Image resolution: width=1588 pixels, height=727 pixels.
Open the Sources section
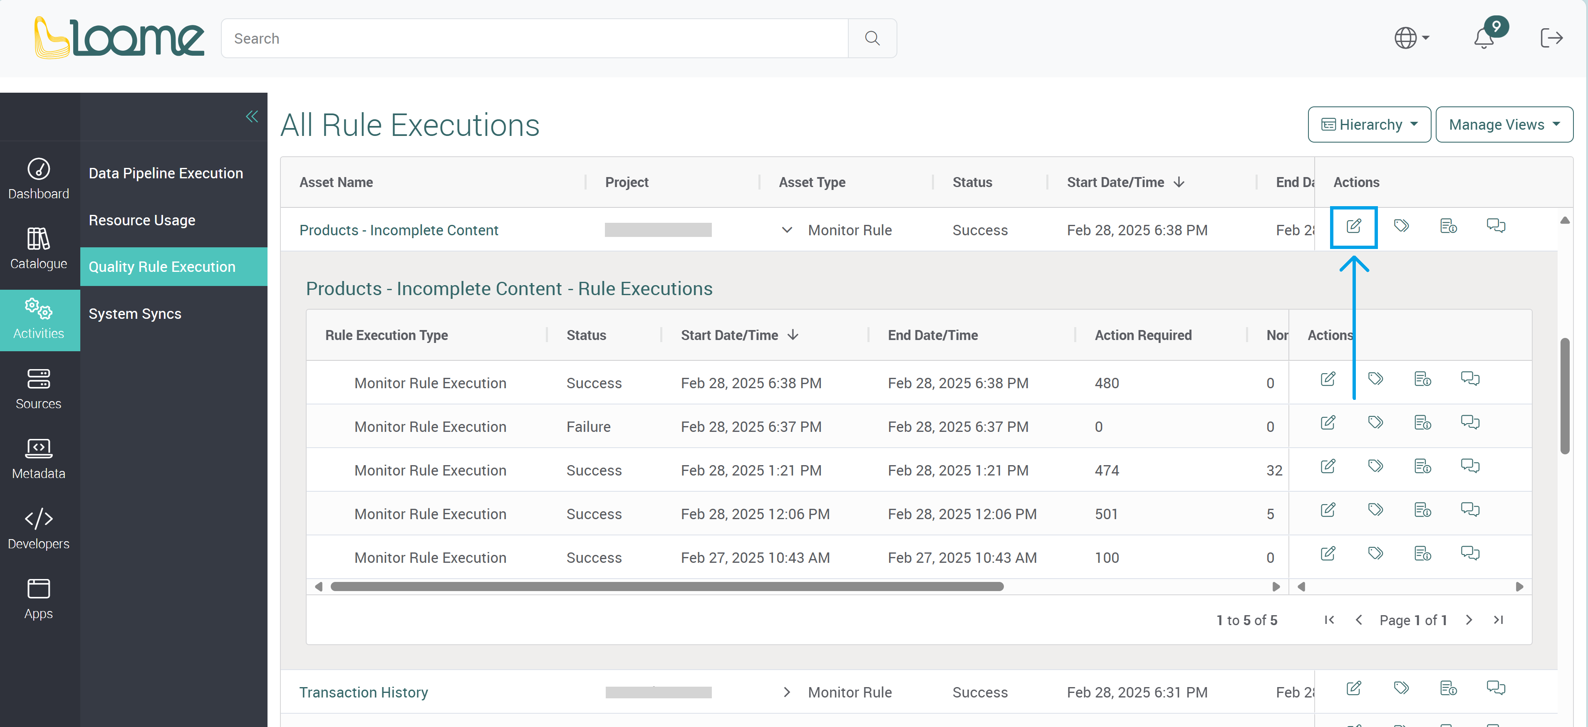[39, 389]
